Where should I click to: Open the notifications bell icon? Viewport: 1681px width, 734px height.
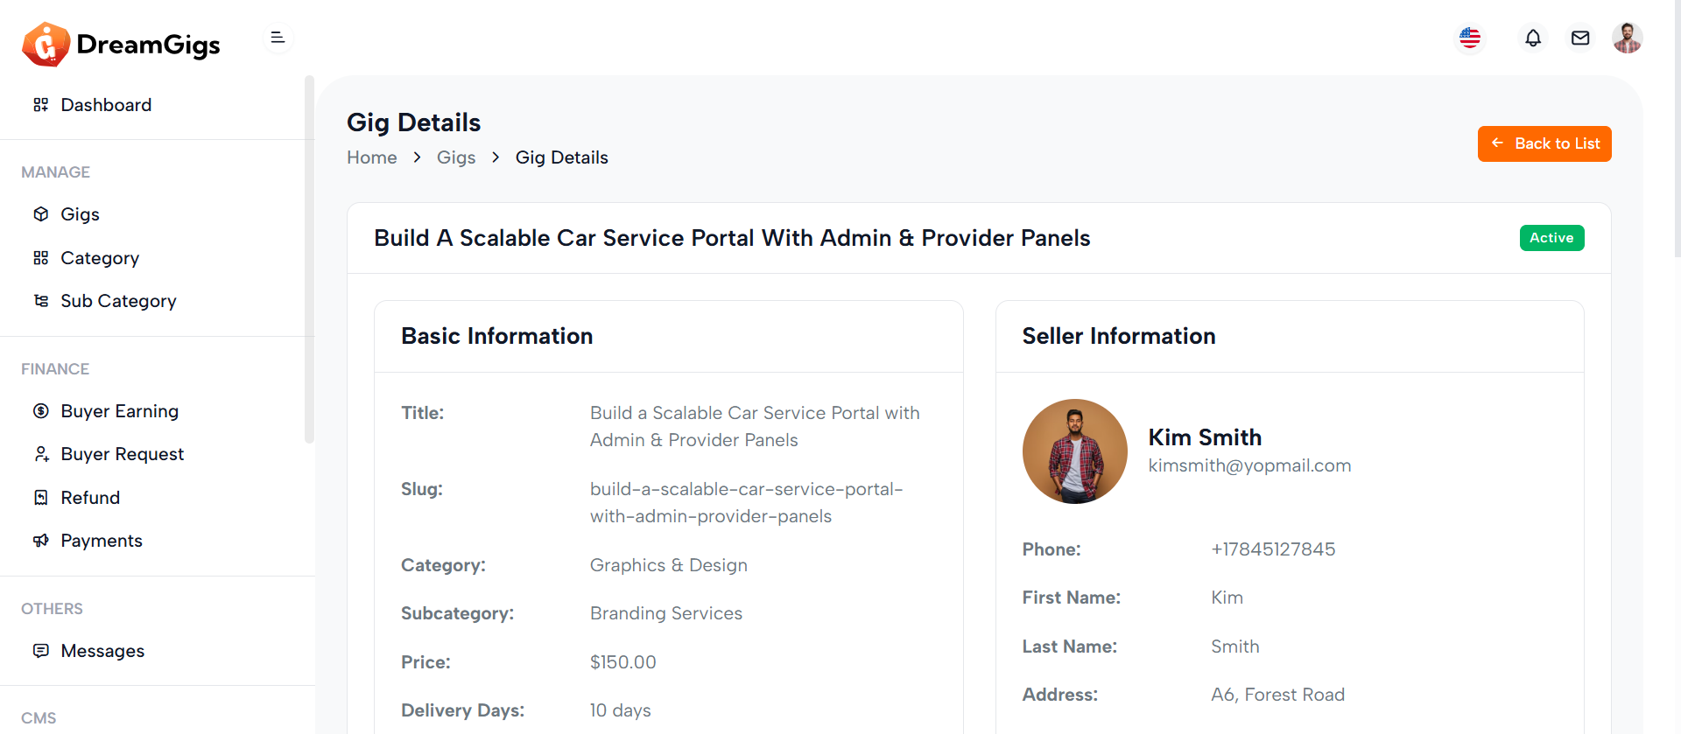tap(1533, 38)
